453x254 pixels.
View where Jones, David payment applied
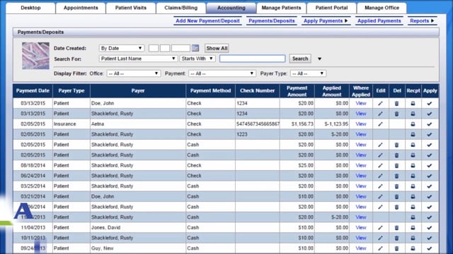(361, 228)
